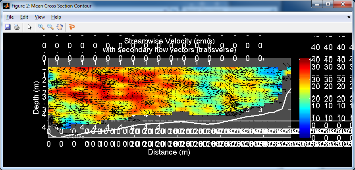Image resolution: width=355 pixels, height=170 pixels.
Task: Click the Distance (m) axis label
Action: click(168, 152)
